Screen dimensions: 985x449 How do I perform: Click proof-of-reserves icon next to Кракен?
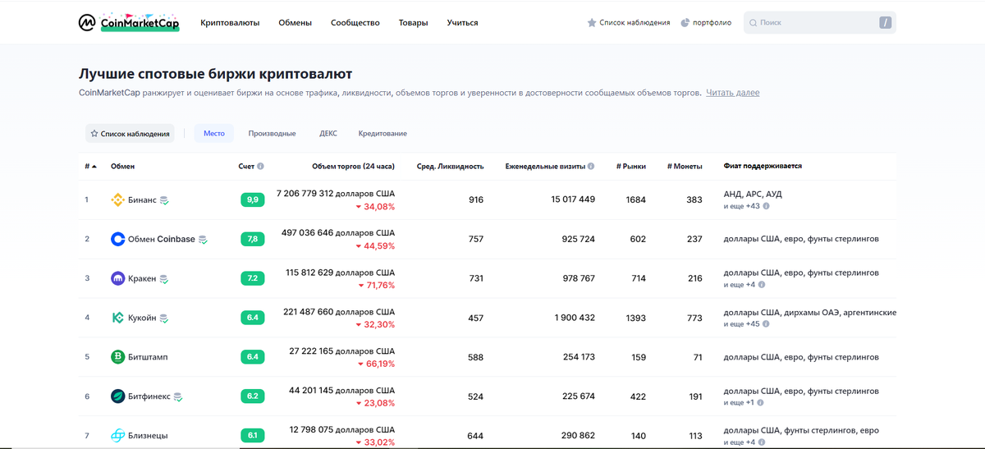(164, 279)
